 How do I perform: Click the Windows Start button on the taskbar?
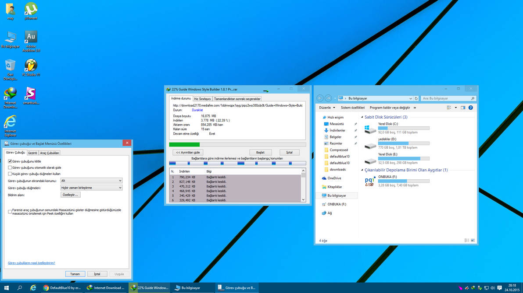[7, 288]
